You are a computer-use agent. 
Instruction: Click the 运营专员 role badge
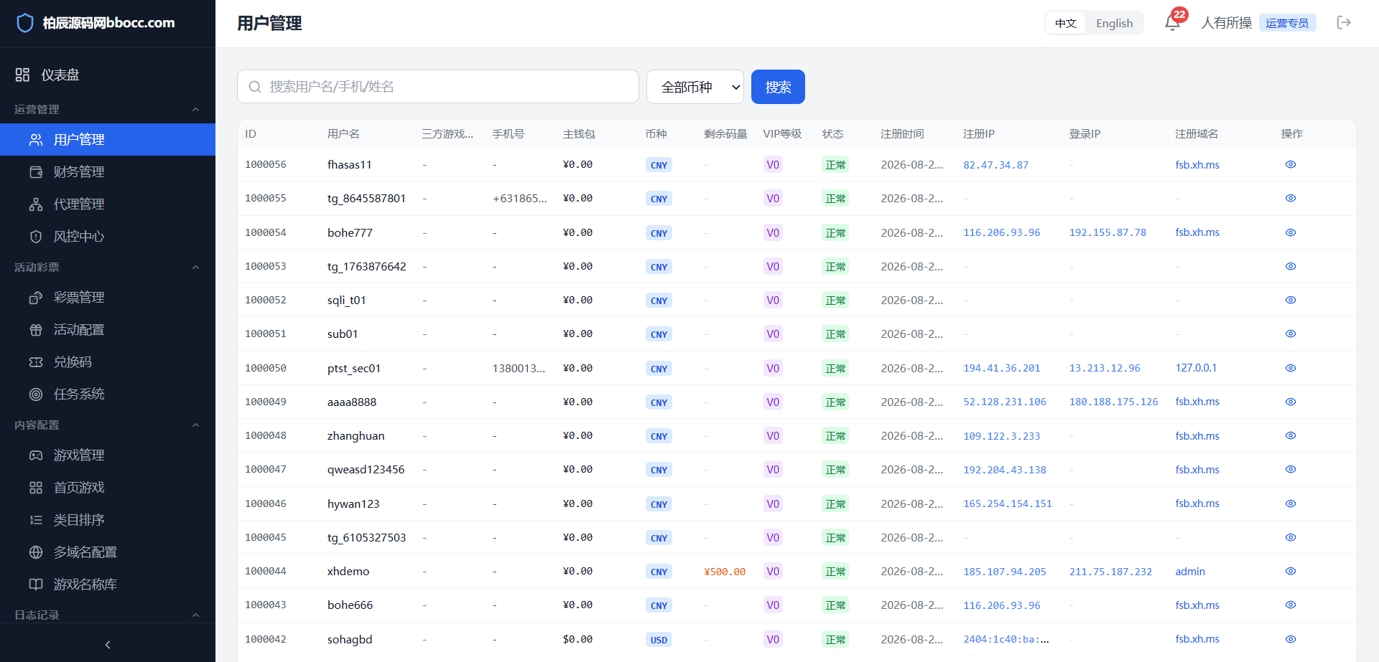1287,23
